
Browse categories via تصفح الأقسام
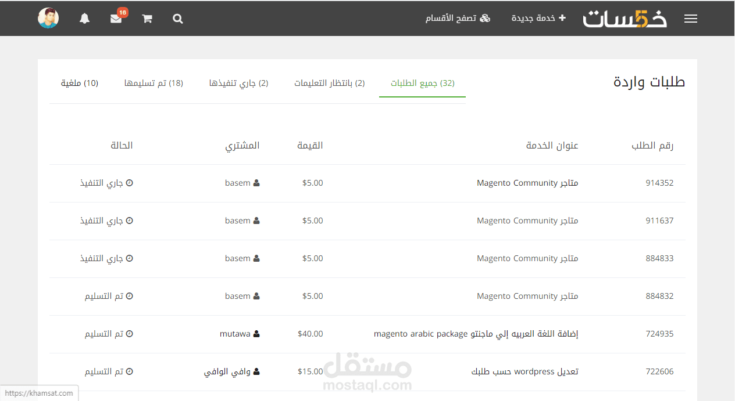tap(458, 18)
